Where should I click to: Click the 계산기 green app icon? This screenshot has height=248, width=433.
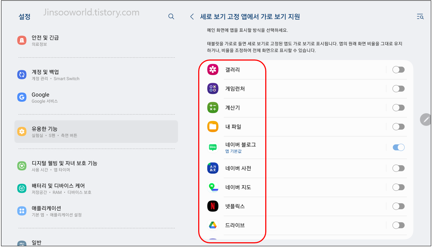click(x=213, y=108)
